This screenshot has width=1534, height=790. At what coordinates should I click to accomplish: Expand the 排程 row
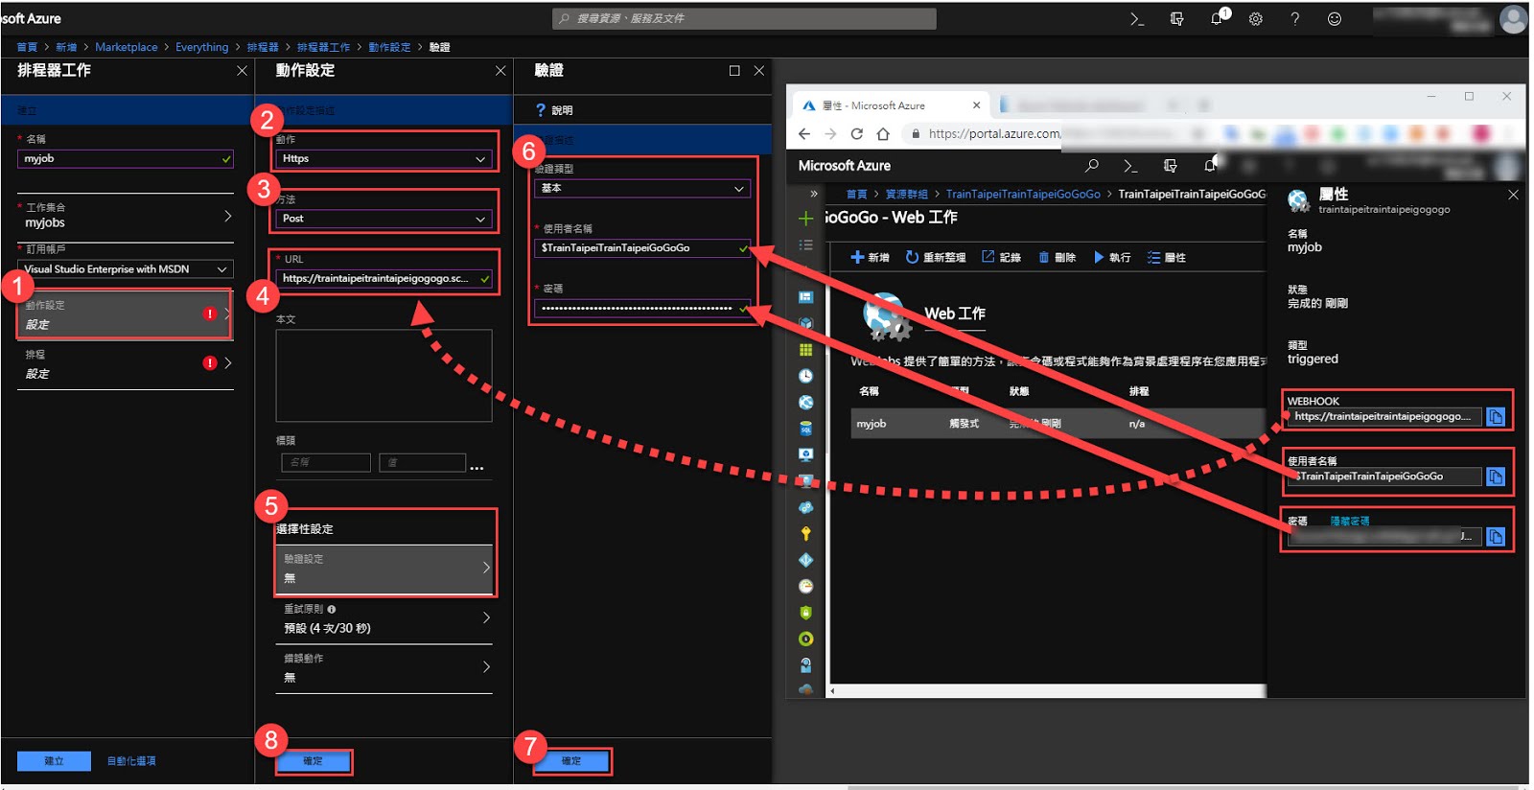[x=126, y=363]
